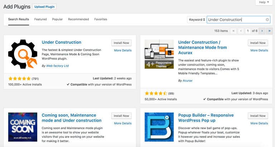Focus the Under Construction search input
This screenshot has height=147, width=275.
tap(236, 20)
